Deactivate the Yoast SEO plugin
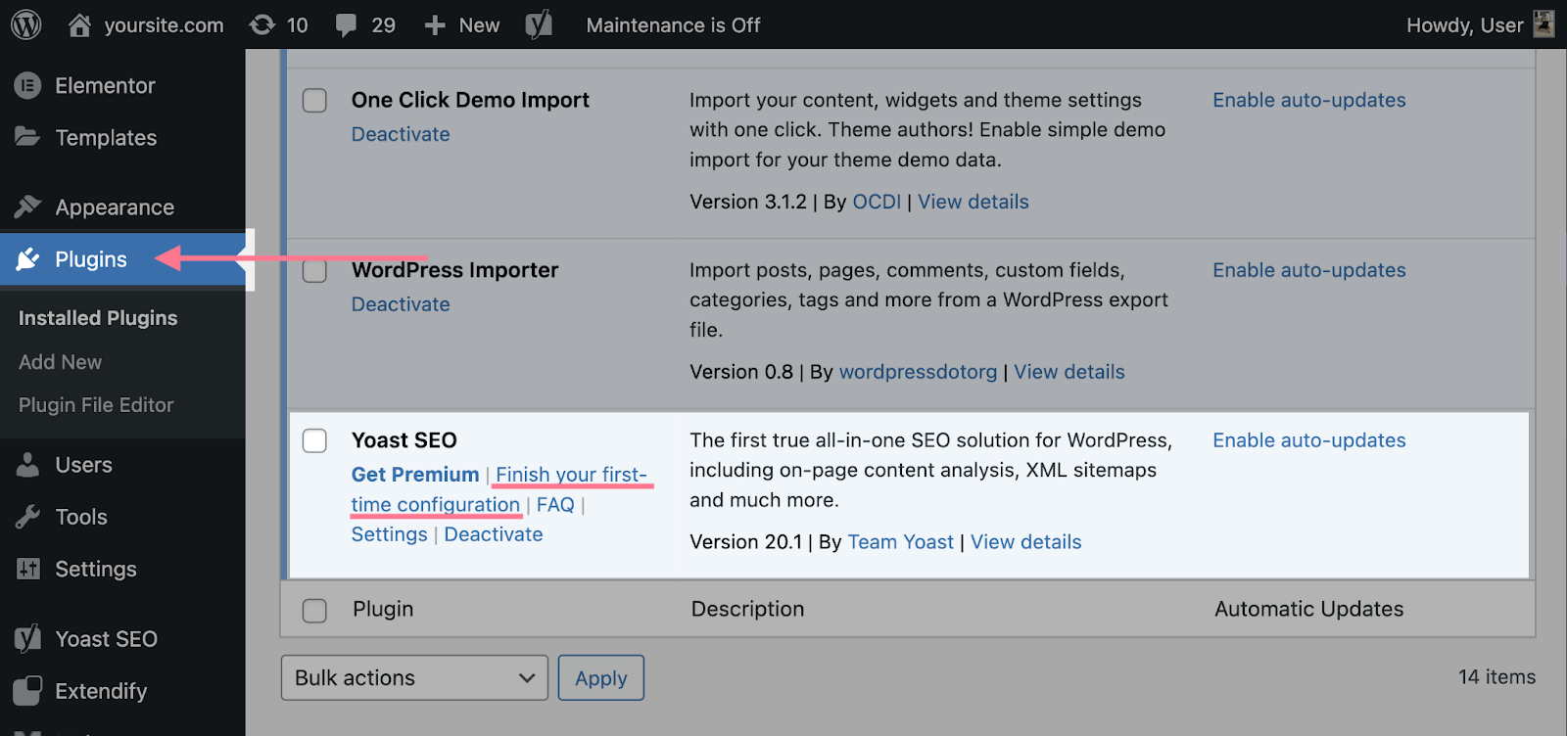This screenshot has height=736, width=1567. click(494, 534)
